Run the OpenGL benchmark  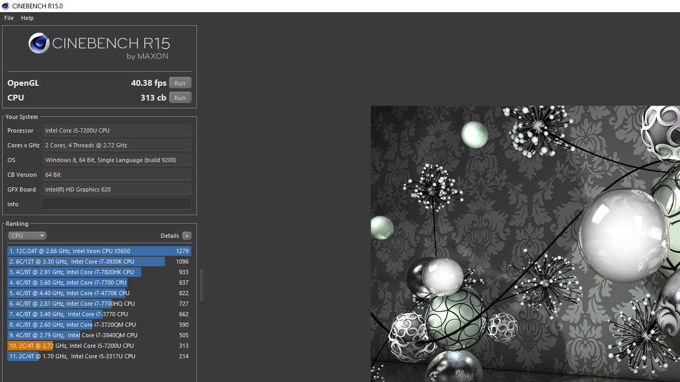[180, 83]
